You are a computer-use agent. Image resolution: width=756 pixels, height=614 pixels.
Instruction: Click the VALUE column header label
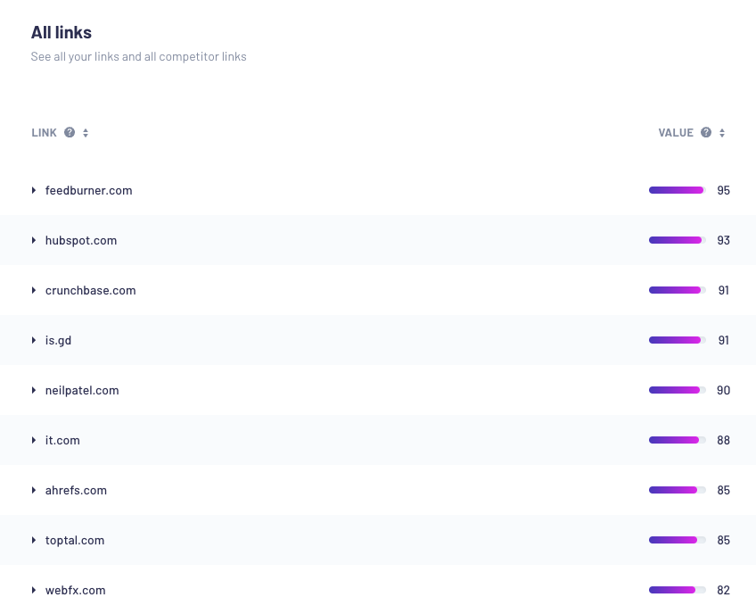(676, 133)
